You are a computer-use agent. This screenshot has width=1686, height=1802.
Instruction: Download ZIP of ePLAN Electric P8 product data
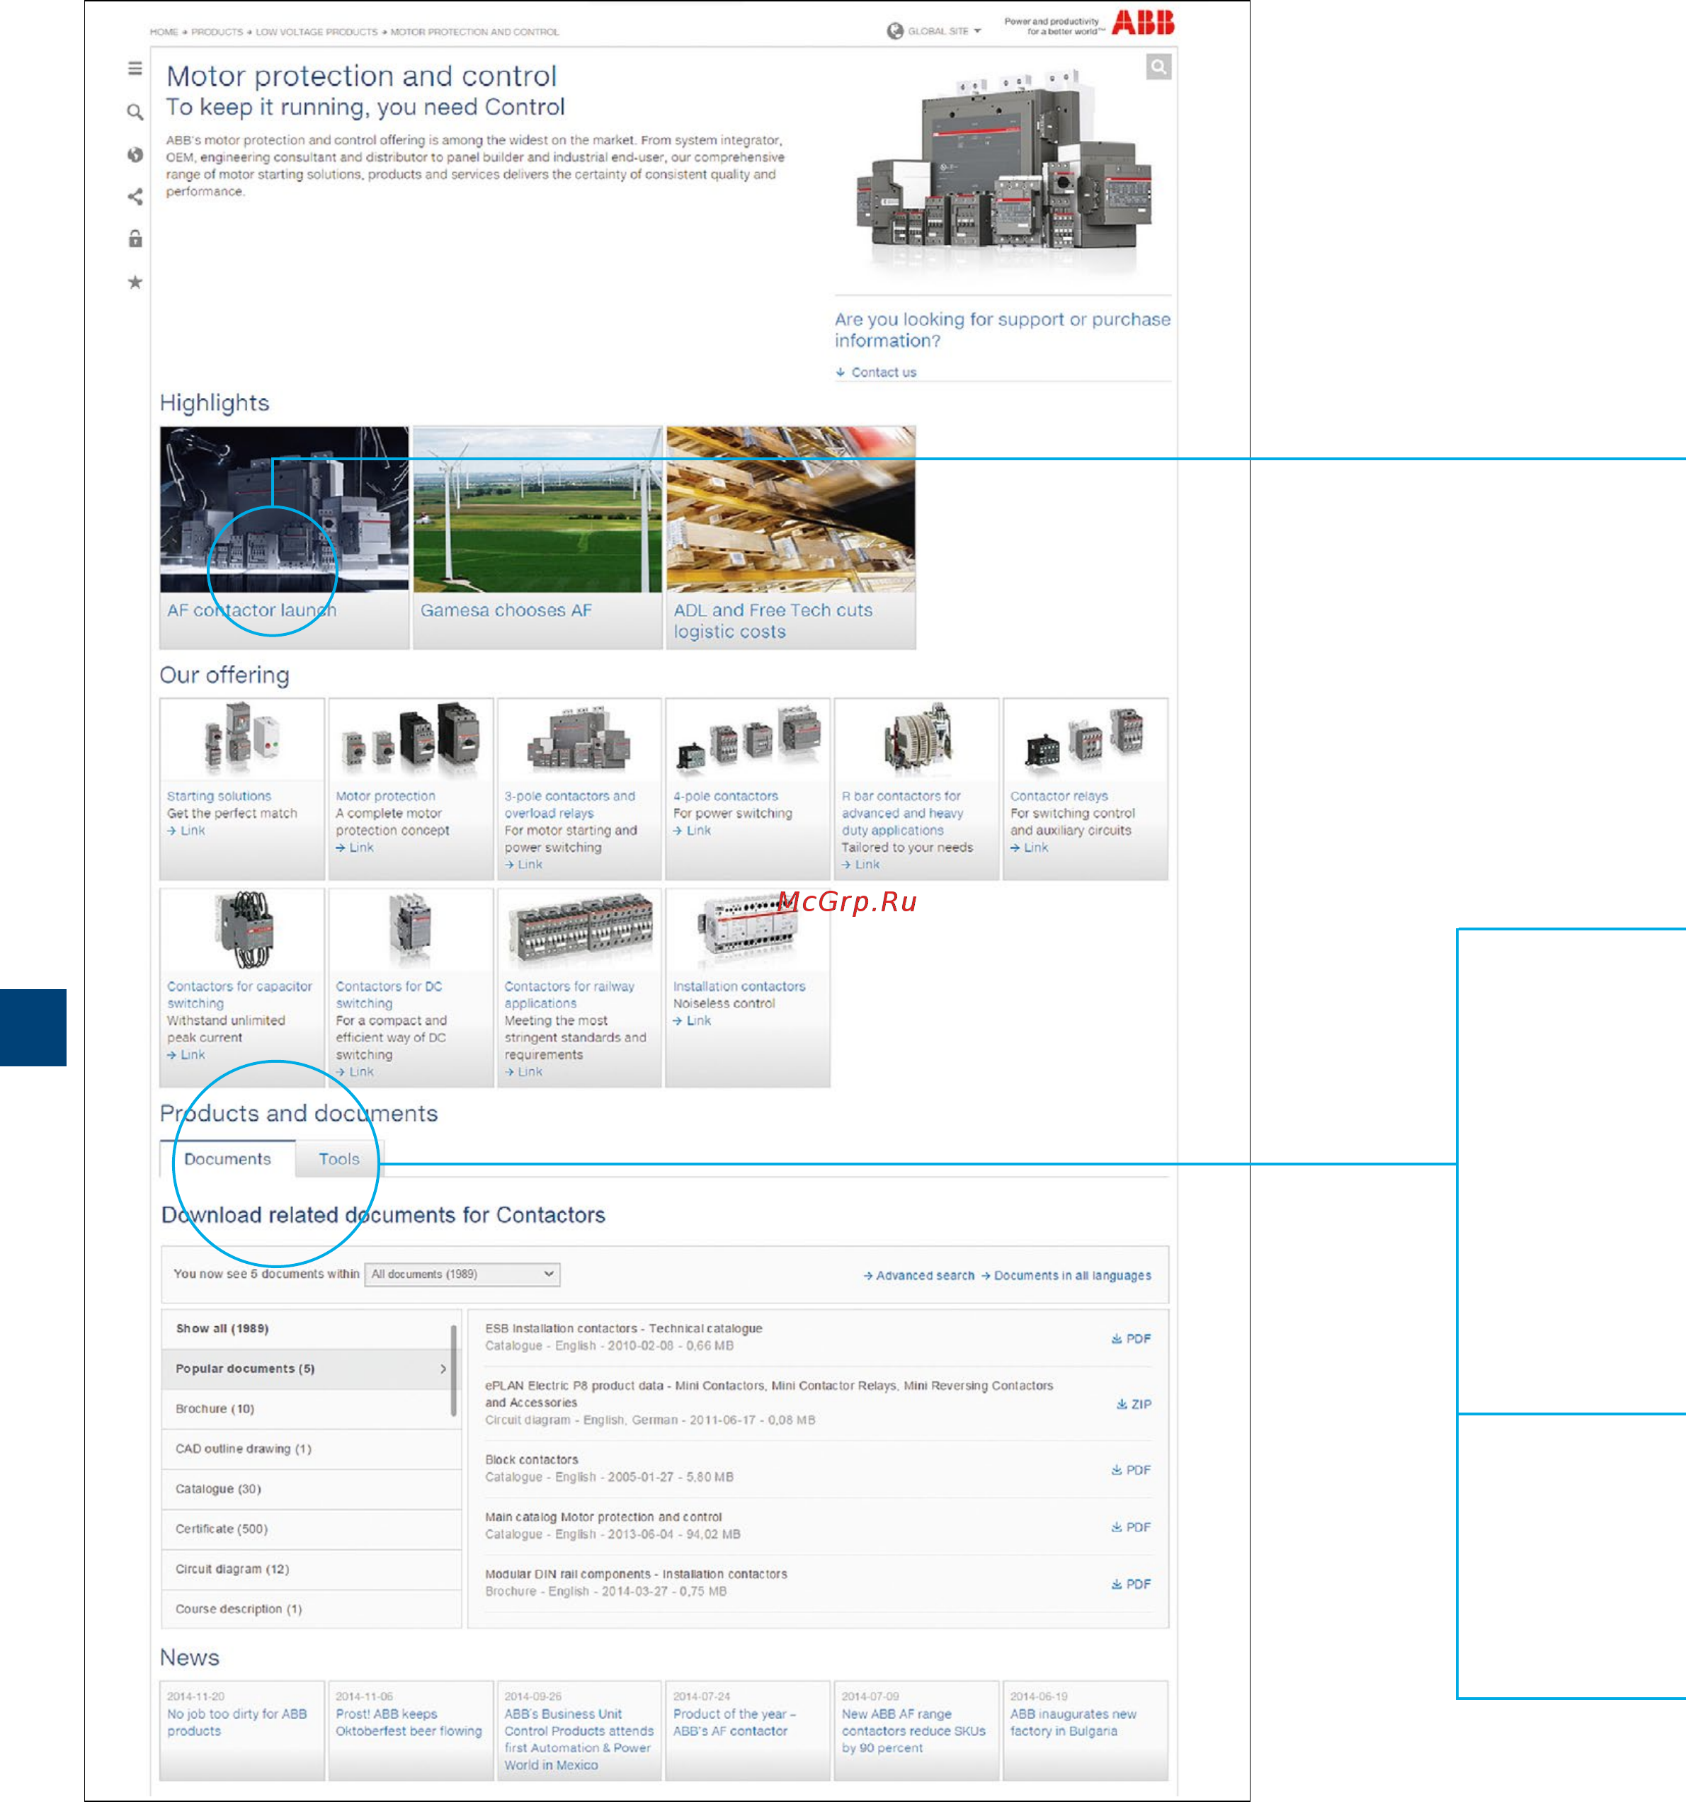[1133, 1403]
